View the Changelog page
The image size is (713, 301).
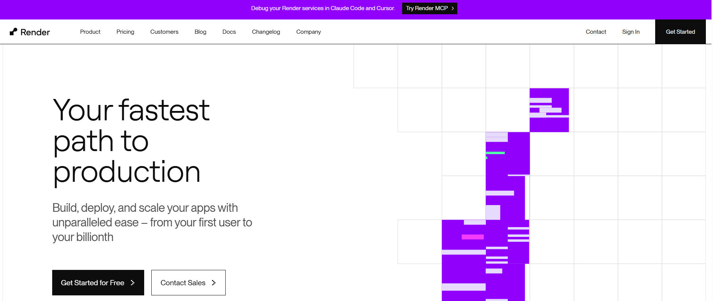pos(266,32)
